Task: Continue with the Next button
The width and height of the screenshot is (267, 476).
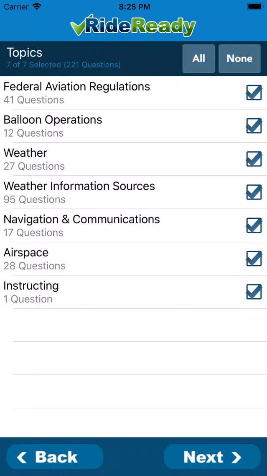Action: [212, 457]
